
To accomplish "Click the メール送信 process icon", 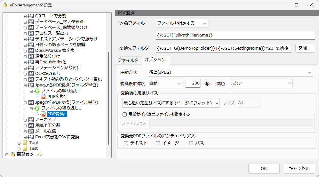I will pos(31,131).
